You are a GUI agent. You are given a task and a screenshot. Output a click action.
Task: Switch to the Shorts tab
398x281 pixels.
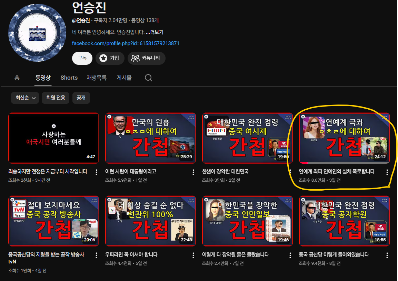[x=69, y=78]
